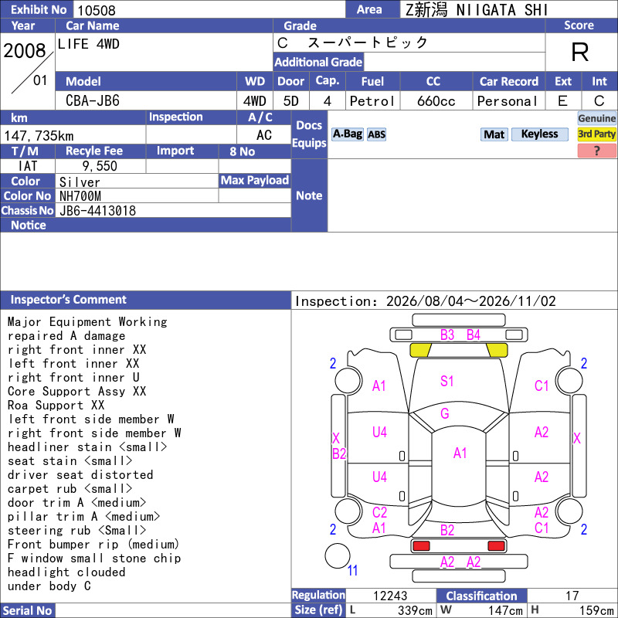Click the comment 'under body C'
The image size is (618, 618).
(x=49, y=586)
